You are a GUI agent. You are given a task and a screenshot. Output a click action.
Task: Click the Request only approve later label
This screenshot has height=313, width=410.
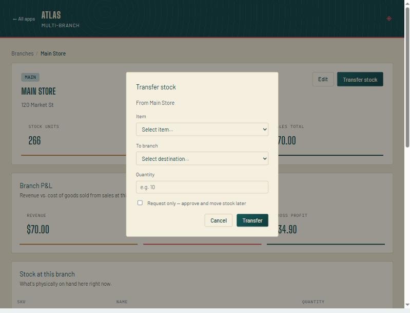coord(197,203)
